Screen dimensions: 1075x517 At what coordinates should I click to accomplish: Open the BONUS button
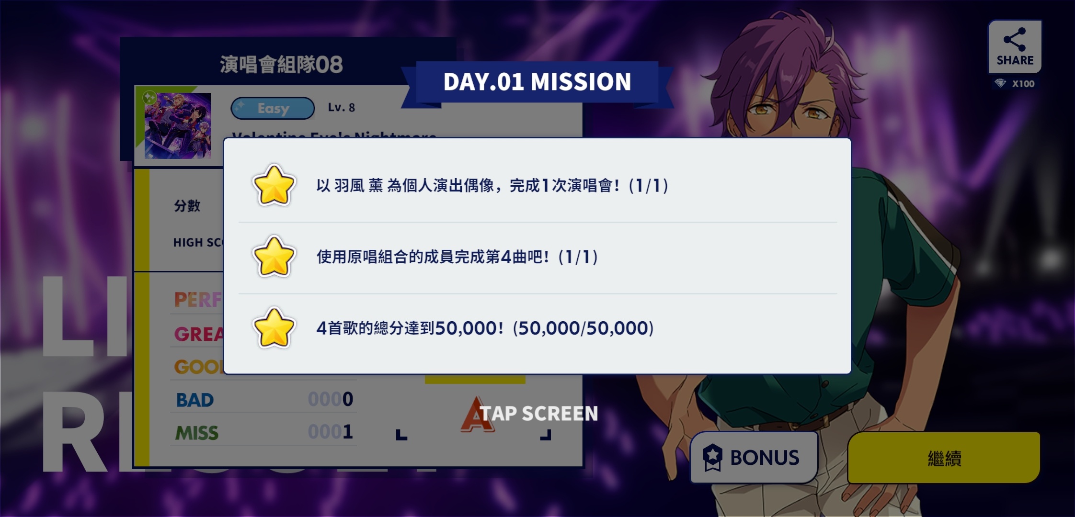754,457
